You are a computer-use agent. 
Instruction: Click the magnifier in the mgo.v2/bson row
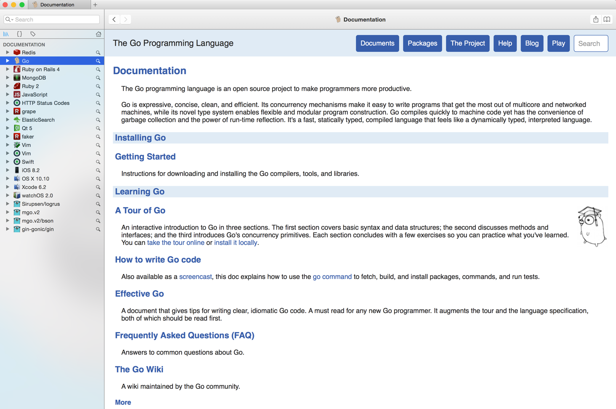pyautogui.click(x=98, y=221)
